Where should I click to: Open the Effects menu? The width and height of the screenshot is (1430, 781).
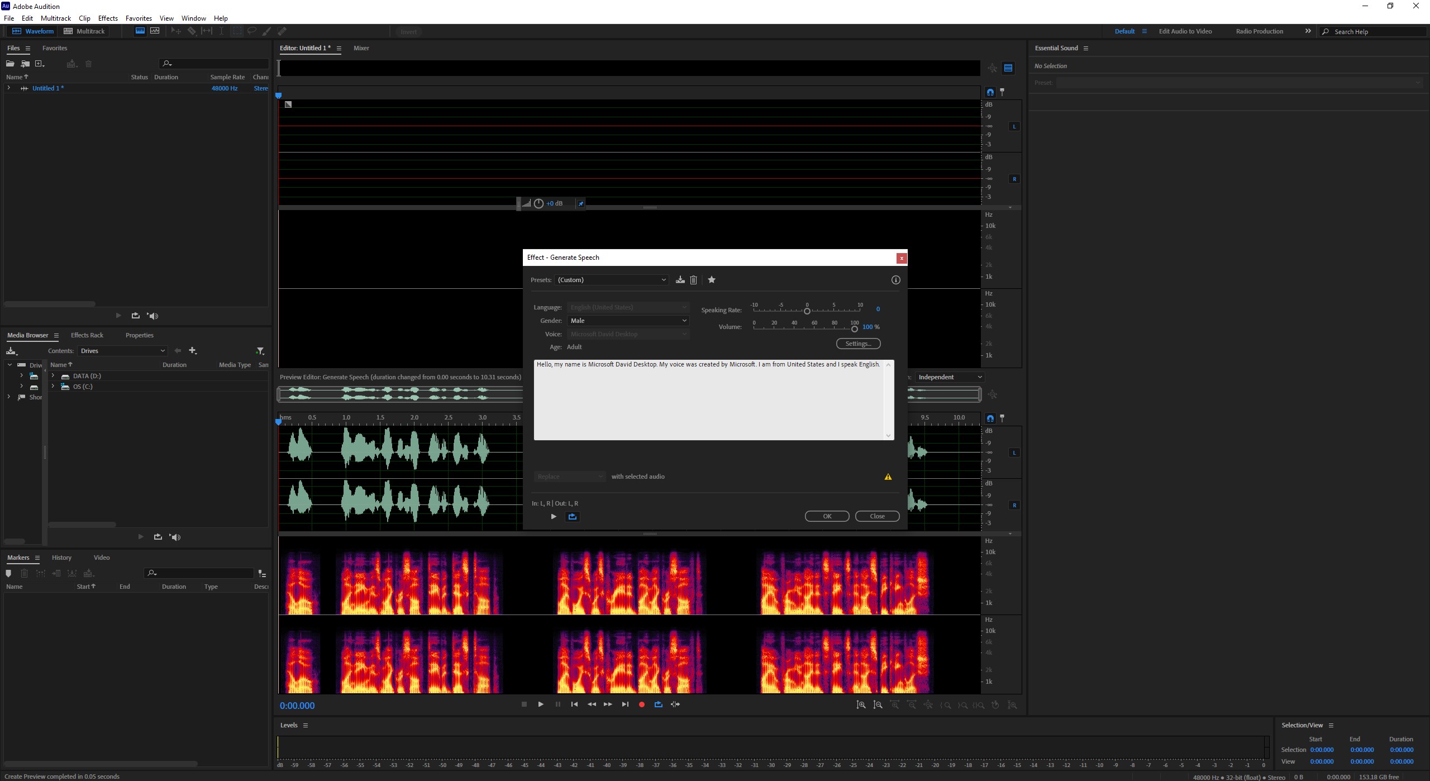pos(108,18)
